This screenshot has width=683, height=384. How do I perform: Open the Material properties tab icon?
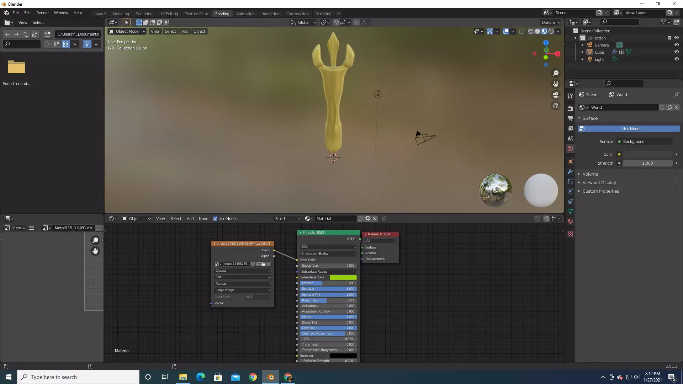click(570, 221)
